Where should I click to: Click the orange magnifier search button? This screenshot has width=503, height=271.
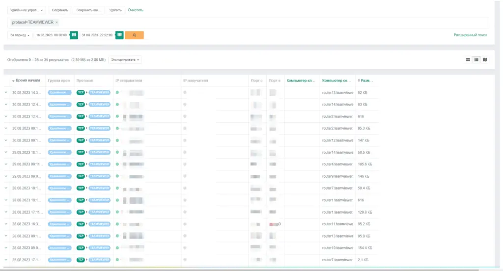134,35
